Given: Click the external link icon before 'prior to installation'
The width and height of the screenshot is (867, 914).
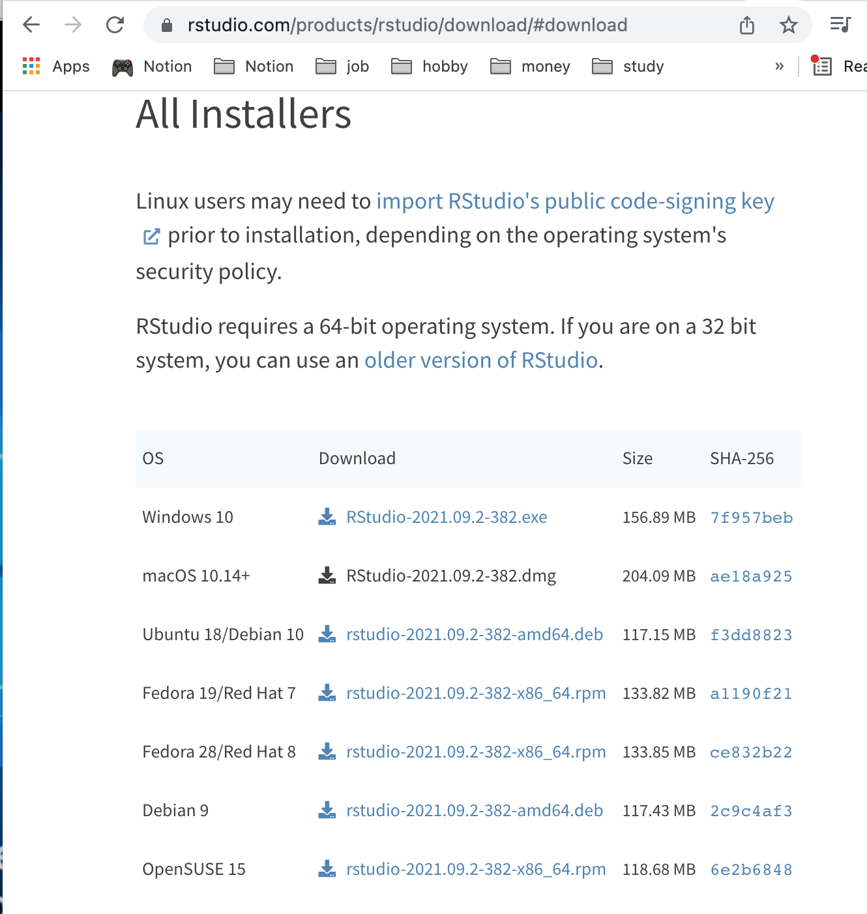Looking at the screenshot, I should point(151,237).
